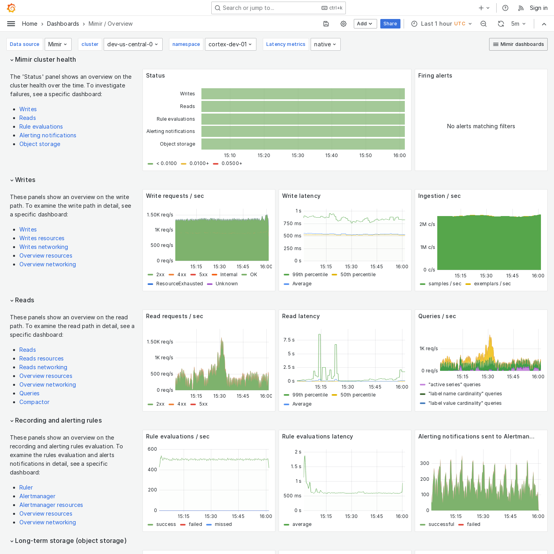Open the Data source Mimir dropdown
Image resolution: width=554 pixels, height=554 pixels.
tap(58, 44)
